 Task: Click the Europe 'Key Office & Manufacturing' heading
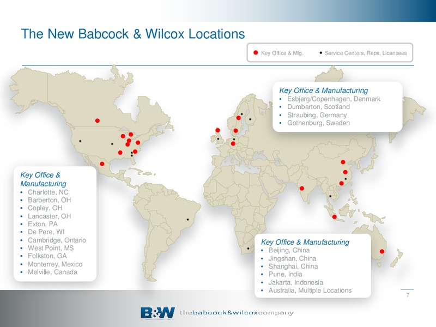[323, 90]
